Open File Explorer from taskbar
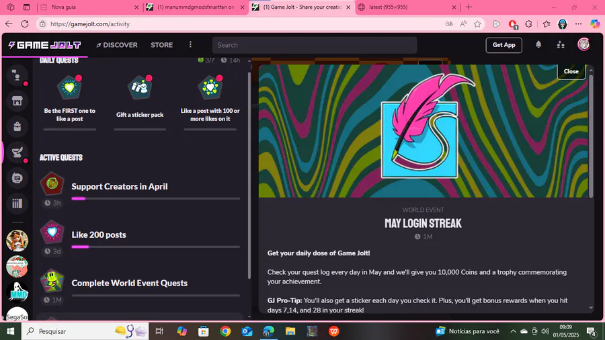Image resolution: width=605 pixels, height=340 pixels. pyautogui.click(x=290, y=331)
